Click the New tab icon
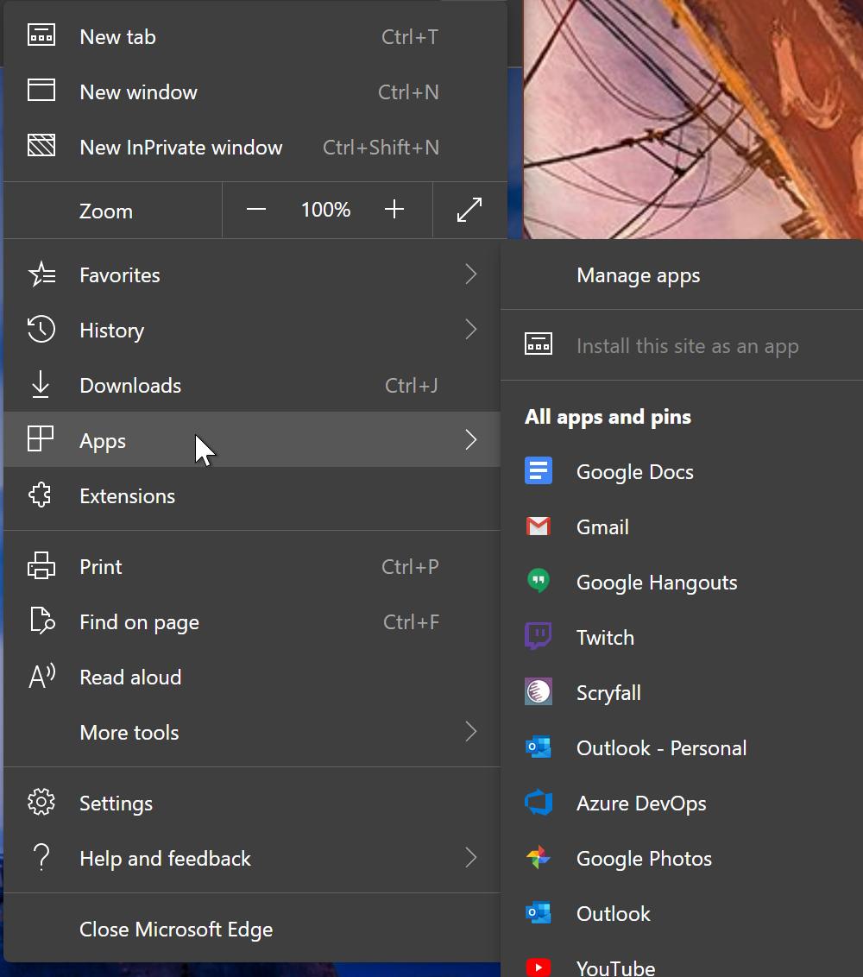The image size is (863, 977). (x=41, y=35)
